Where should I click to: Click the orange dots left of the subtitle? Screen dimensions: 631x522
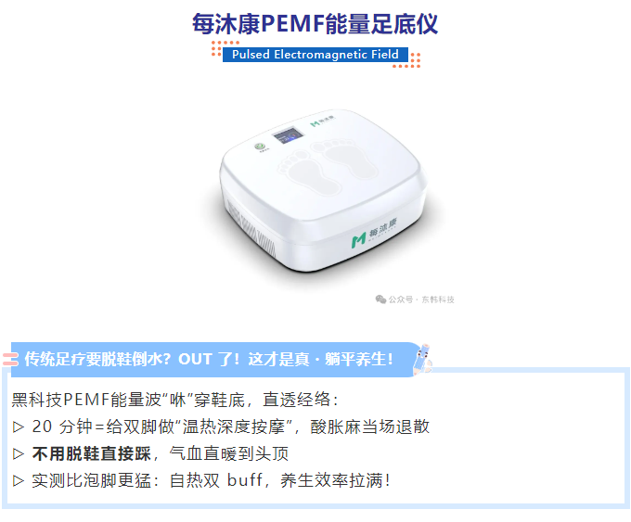click(x=221, y=48)
